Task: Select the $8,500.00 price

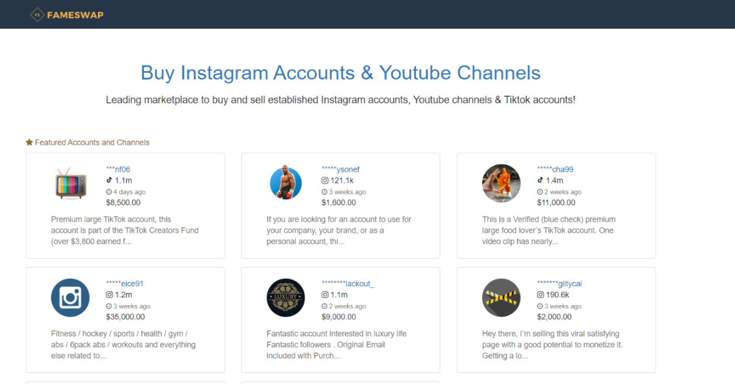Action: pos(123,202)
